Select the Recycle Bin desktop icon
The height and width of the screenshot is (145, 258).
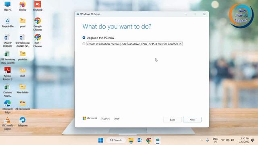pyautogui.click(x=8, y=23)
